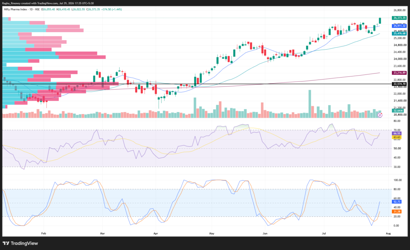The width and height of the screenshot is (410, 250).
Task: Click the 30.00 RSI scale label
Action: (397, 167)
